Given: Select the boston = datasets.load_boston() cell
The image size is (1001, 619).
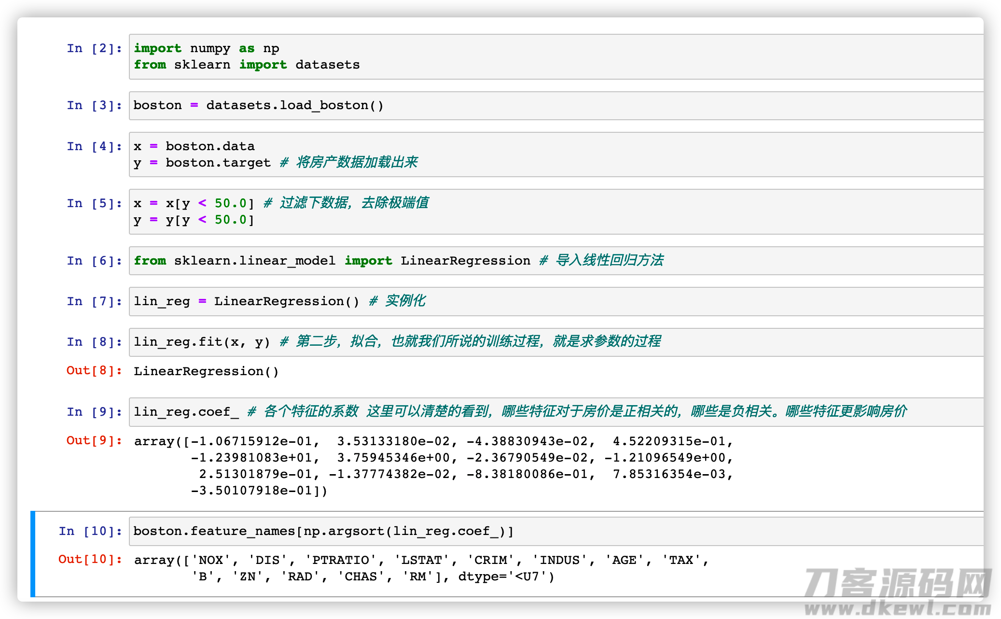Looking at the screenshot, I should (556, 106).
